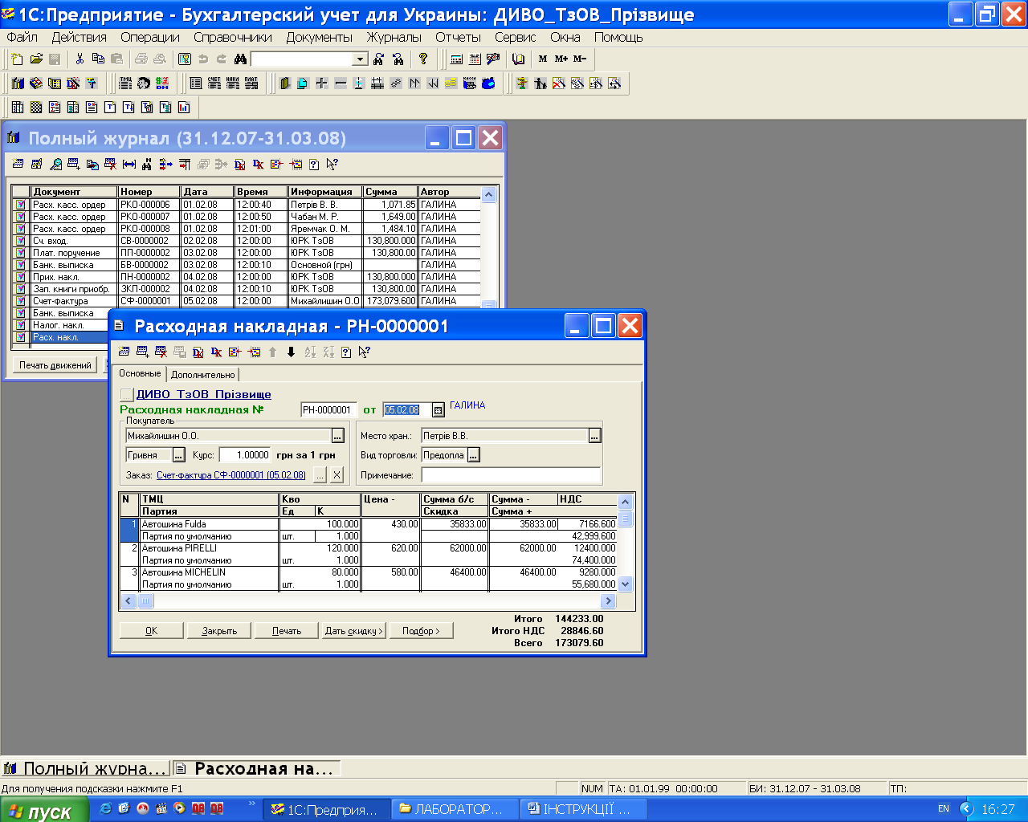This screenshot has height=822, width=1028.
Task: Create a new document with the New icon
Action: point(18,59)
